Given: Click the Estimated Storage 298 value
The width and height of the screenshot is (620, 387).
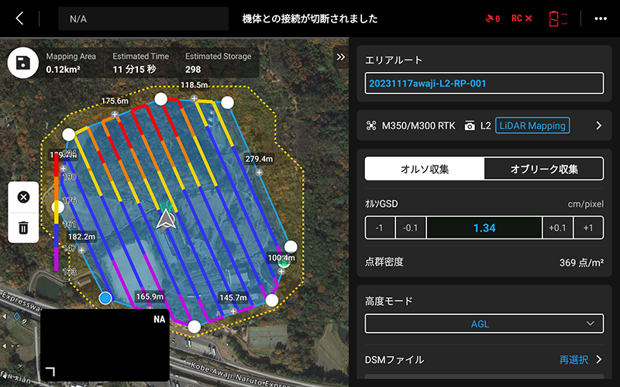Looking at the screenshot, I should click(x=193, y=70).
